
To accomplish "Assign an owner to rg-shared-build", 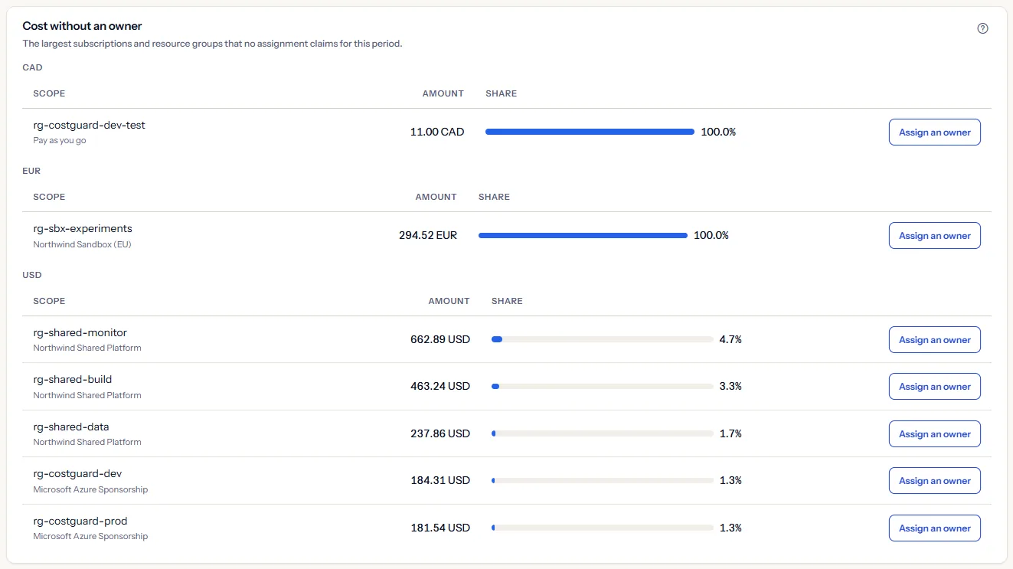I will 934,387.
